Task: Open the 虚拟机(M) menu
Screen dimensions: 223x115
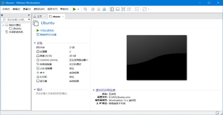Action: [x=39, y=9]
